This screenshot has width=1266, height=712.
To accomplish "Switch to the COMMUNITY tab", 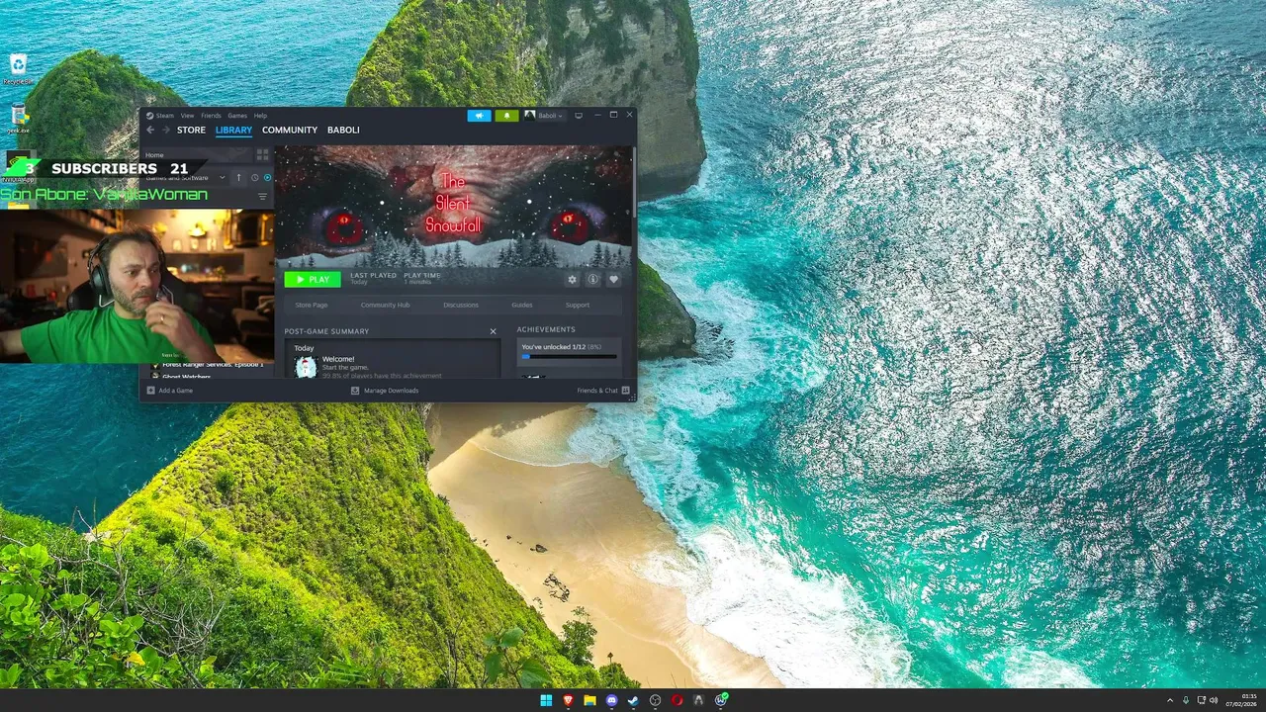I will pos(290,130).
